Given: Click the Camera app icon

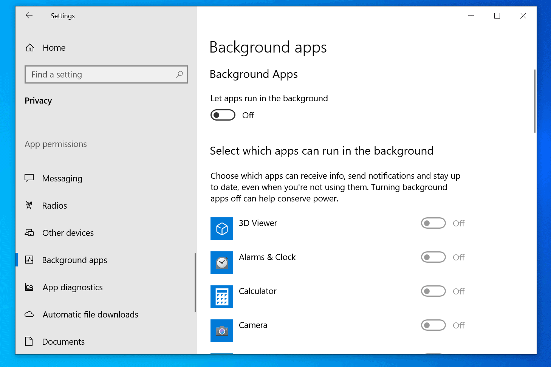Looking at the screenshot, I should point(222,331).
